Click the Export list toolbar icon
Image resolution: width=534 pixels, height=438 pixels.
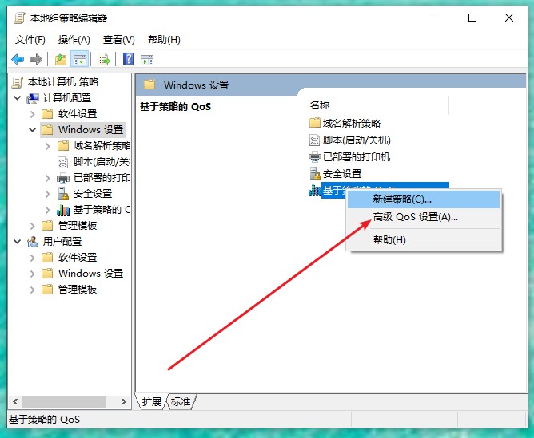[x=103, y=59]
